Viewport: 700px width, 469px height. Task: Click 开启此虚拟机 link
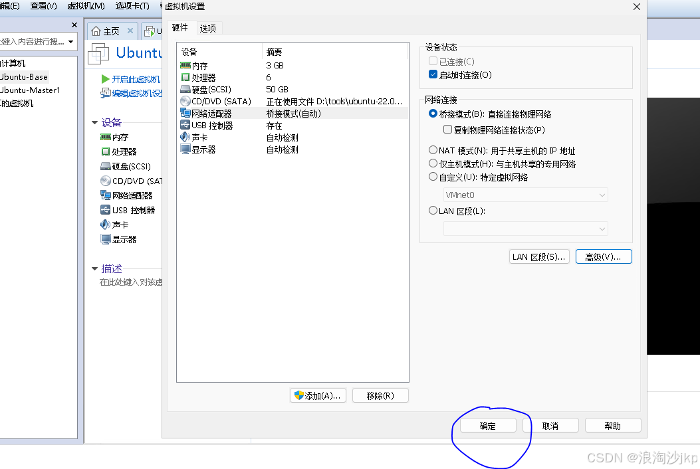tap(136, 79)
